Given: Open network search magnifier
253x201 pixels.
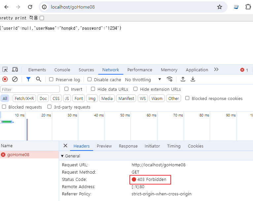Looking at the screenshot, I should coord(38,79).
